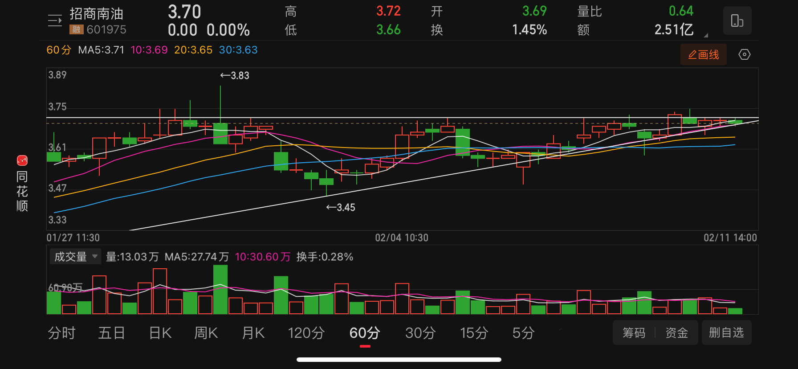Switch to 120分 period tab

[x=306, y=333]
